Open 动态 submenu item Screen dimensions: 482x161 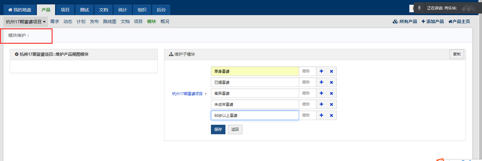click(68, 21)
